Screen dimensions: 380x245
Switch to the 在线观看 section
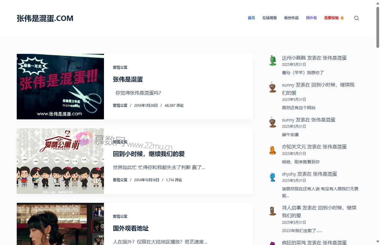(269, 18)
